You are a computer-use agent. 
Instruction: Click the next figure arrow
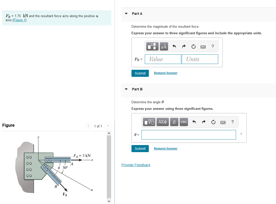tap(108, 126)
